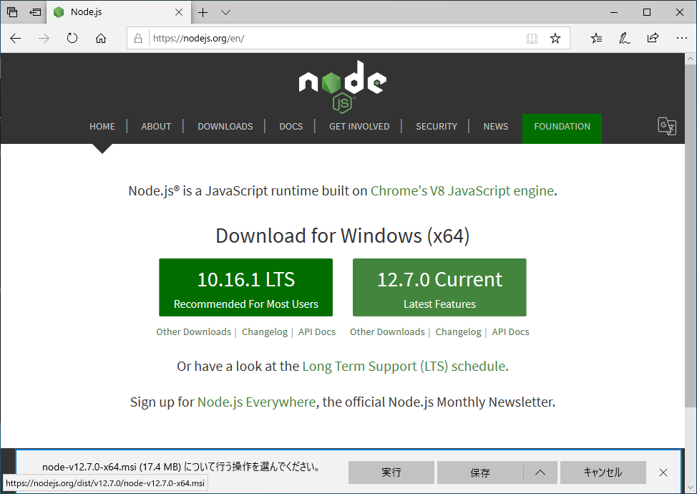697x494 pixels.
Task: Refresh the Node.js page
Action: pyautogui.click(x=72, y=38)
